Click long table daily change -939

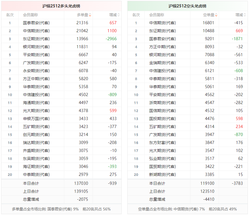click(112, 183)
